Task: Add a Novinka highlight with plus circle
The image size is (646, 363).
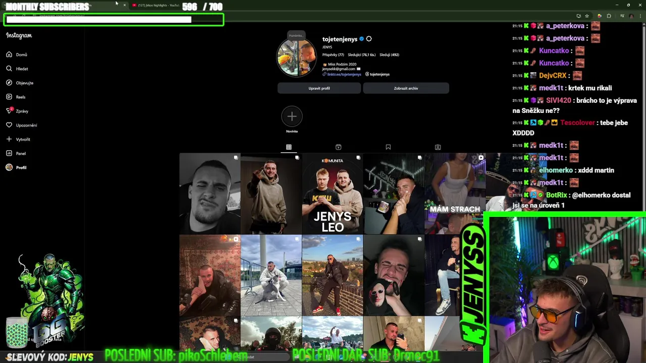Action: tap(292, 116)
